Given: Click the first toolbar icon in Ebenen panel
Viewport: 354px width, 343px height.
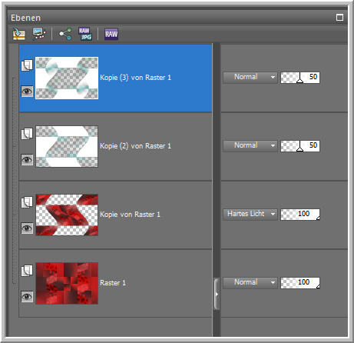Looking at the screenshot, I should 19,34.
